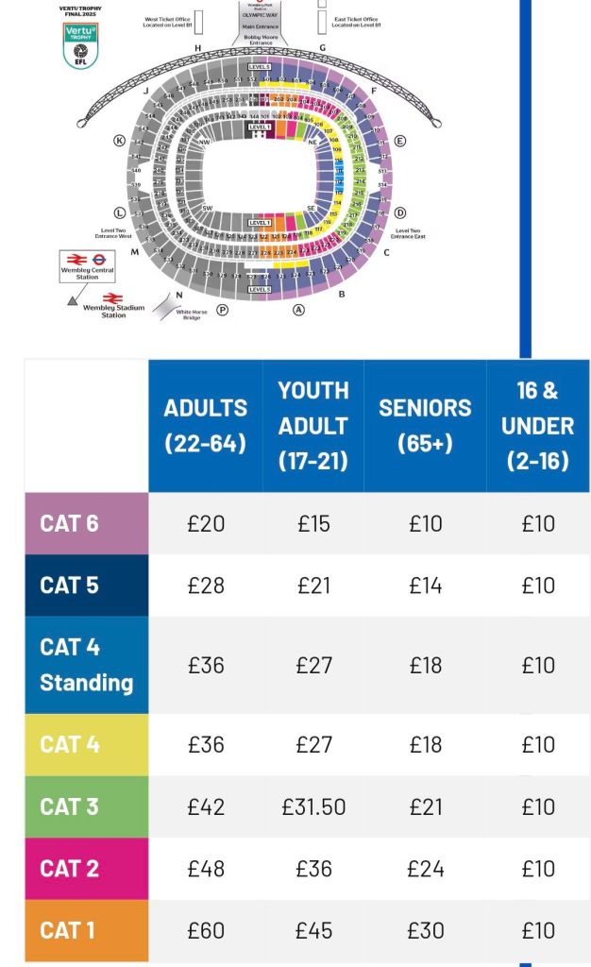Select circled entrance E on the map

pos(399,141)
